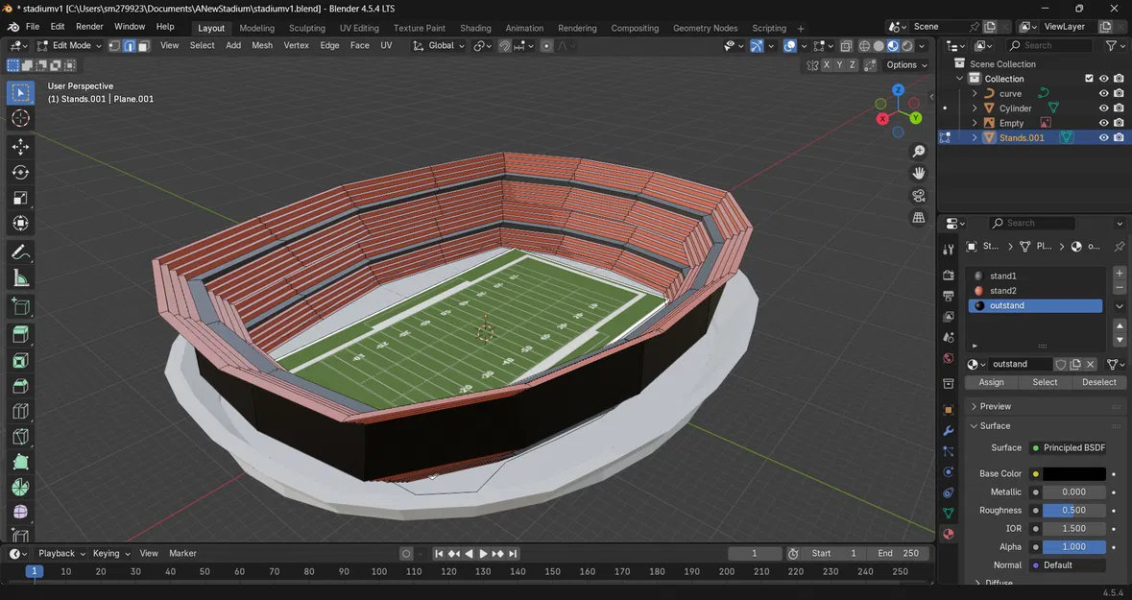This screenshot has height=600, width=1132.
Task: Click the Assign material button
Action: [991, 382]
